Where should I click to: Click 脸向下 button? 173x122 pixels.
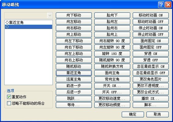[x=112, y=15]
